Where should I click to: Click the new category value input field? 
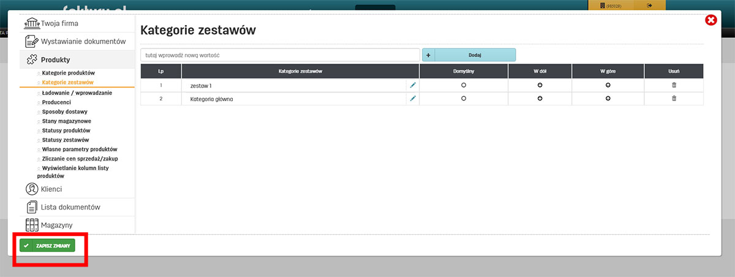pos(280,55)
